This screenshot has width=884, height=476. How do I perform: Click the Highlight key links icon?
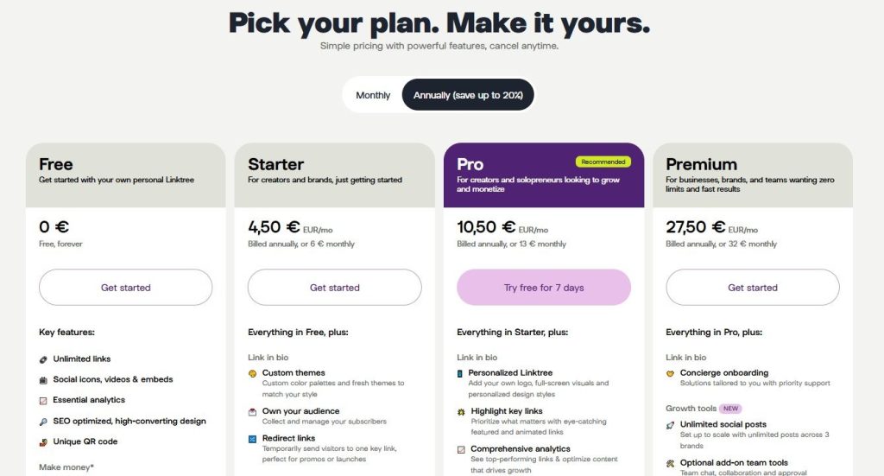point(461,411)
